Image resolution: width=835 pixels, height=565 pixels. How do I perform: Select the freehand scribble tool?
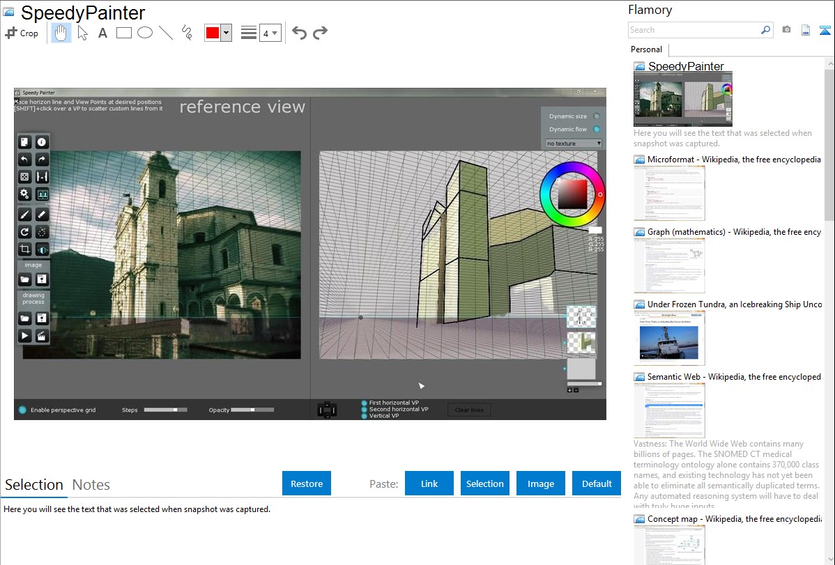[187, 33]
